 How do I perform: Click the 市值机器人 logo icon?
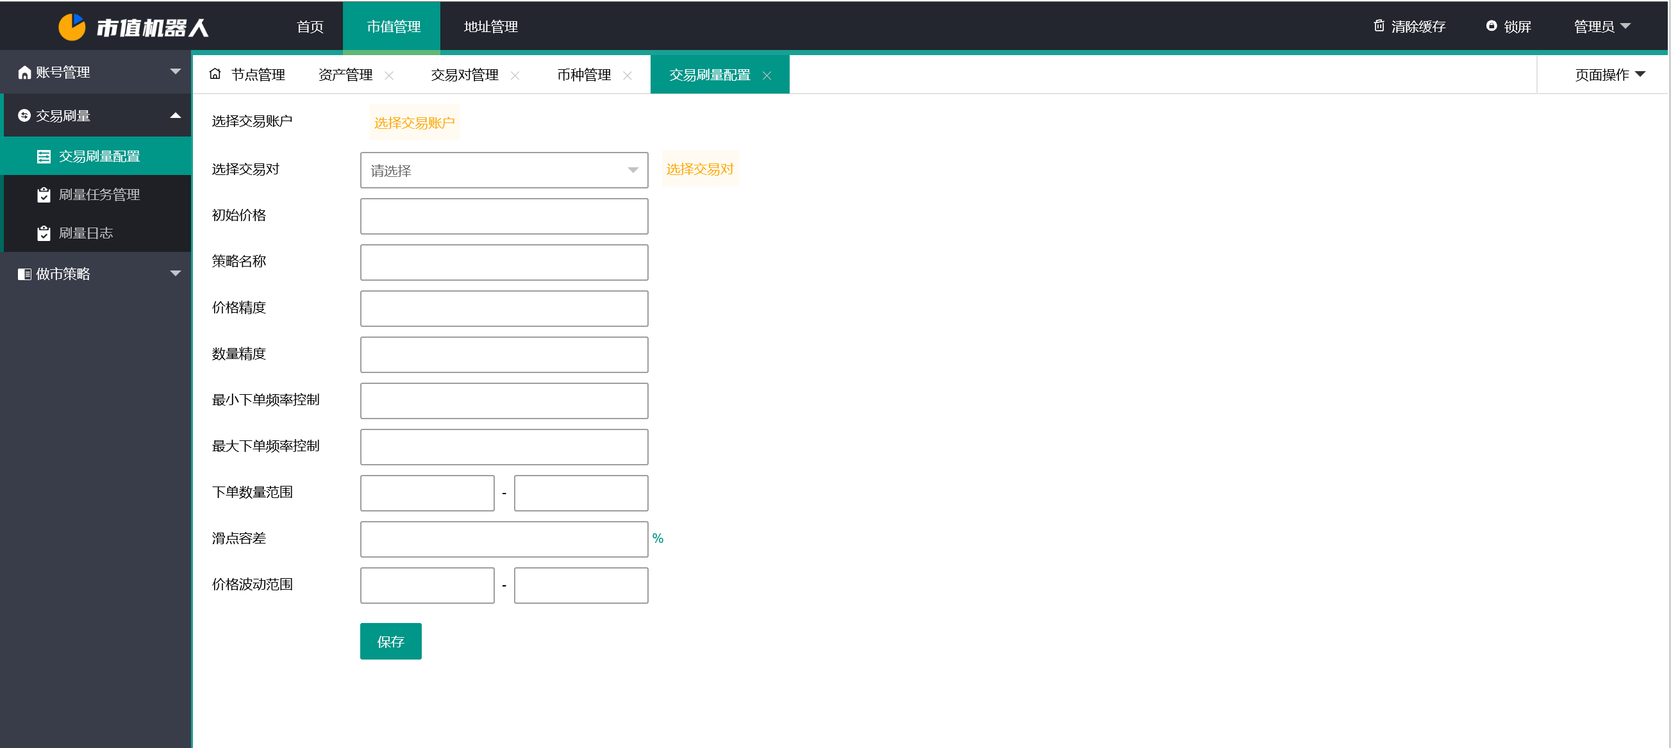coord(72,26)
